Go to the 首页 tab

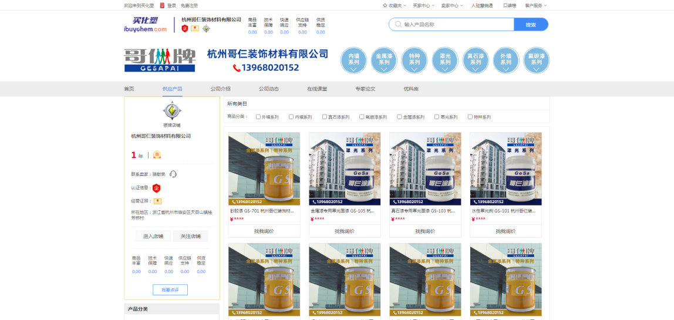coord(129,89)
